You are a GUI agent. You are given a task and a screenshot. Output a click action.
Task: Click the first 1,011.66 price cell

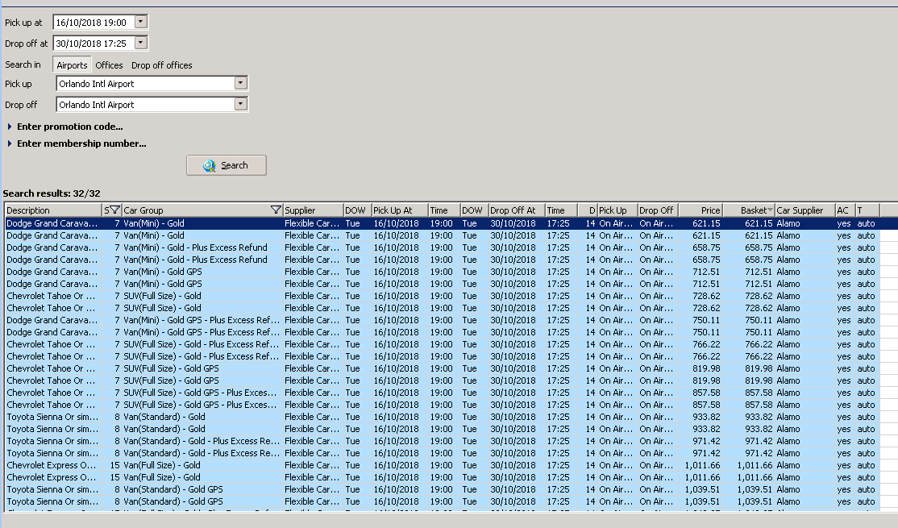pyautogui.click(x=700, y=465)
